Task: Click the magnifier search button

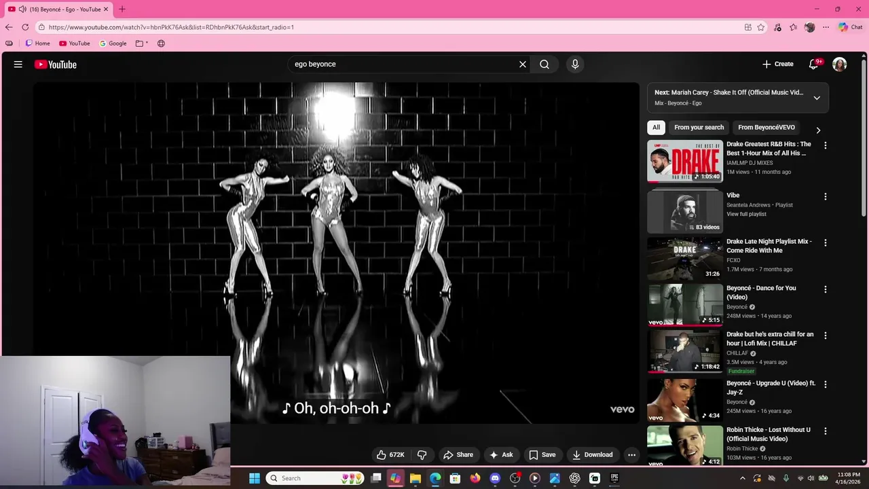Action: tap(544, 64)
